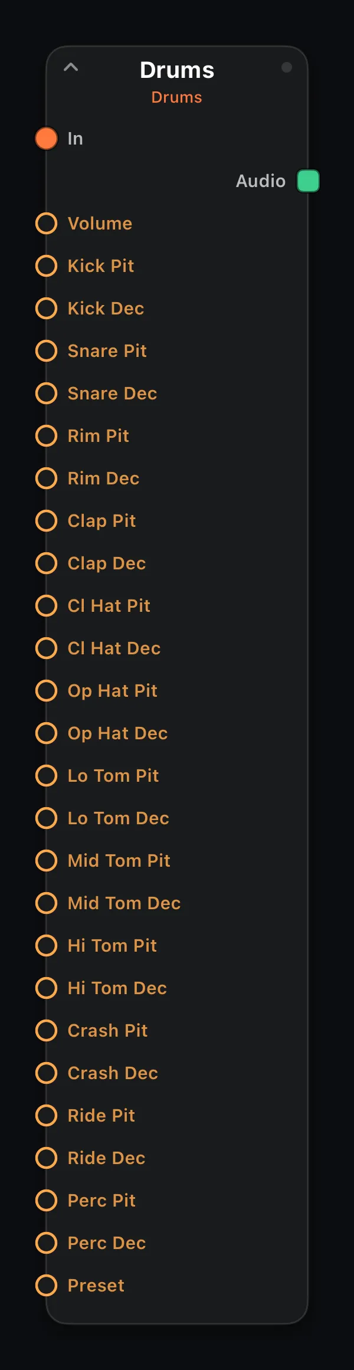Image resolution: width=354 pixels, height=1370 pixels.
Task: Click the orange Drums subtitle label
Action: (176, 97)
